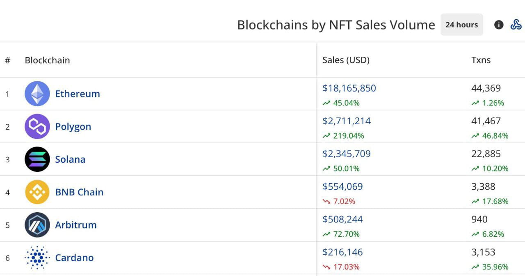
Task: Open the Ethereum blockchain page link
Action: point(78,94)
